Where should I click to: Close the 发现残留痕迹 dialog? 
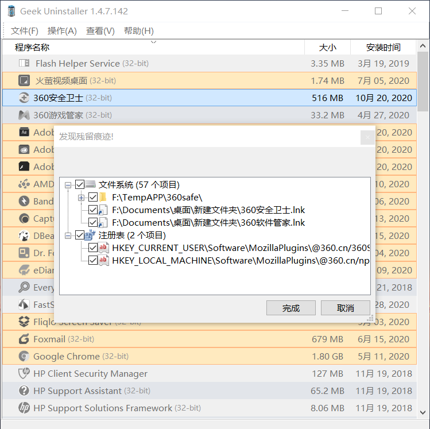click(x=367, y=137)
